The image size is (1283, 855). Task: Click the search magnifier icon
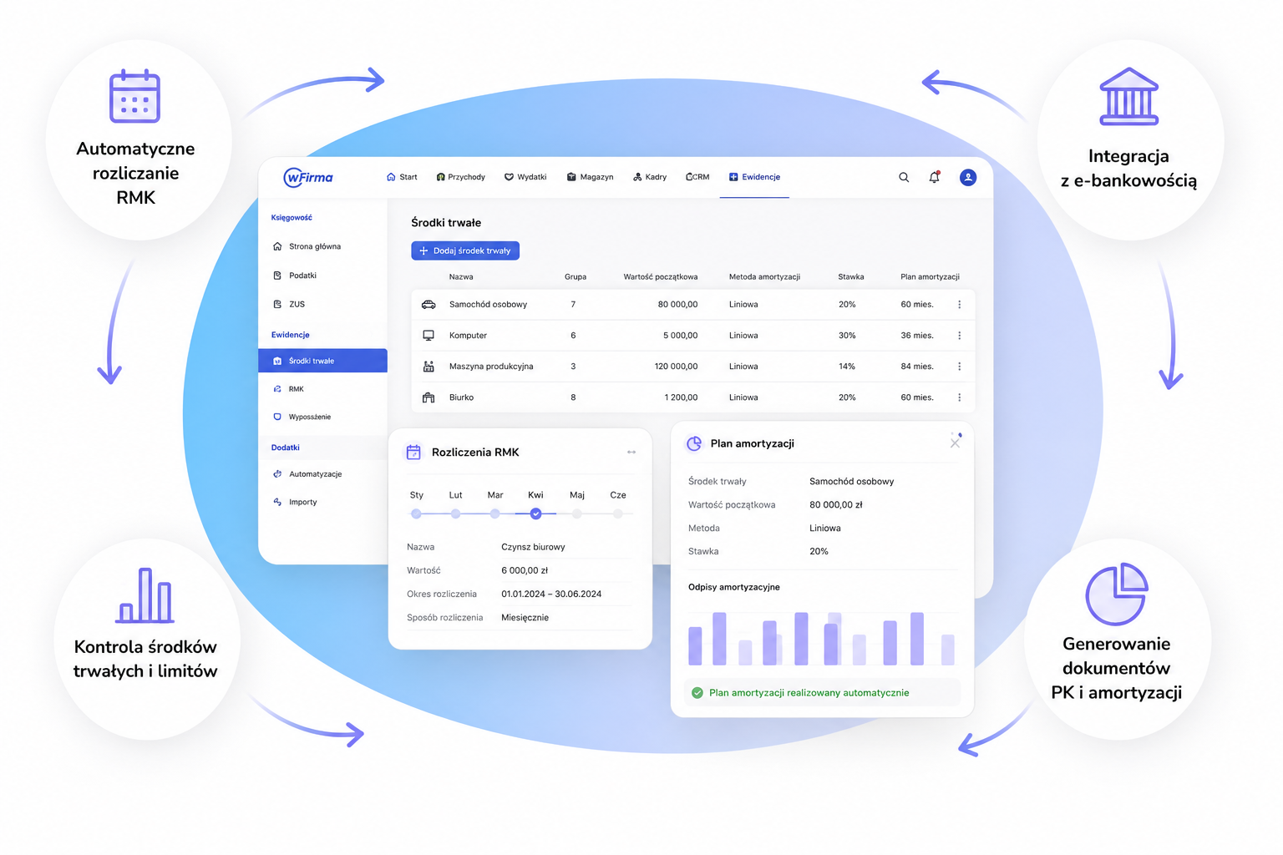coord(904,177)
